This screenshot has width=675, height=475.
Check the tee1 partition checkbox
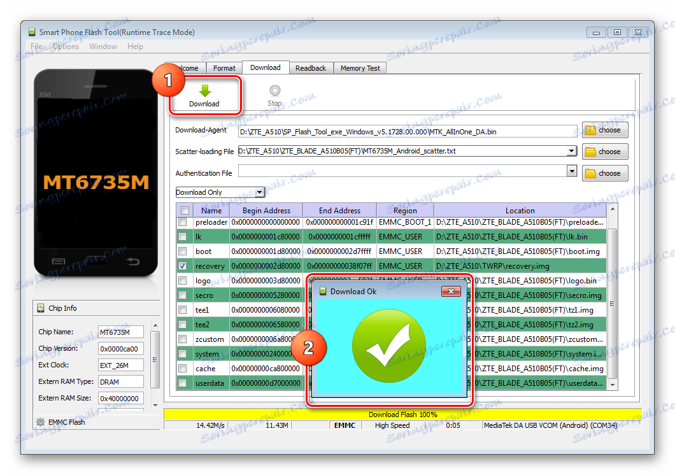tap(183, 310)
